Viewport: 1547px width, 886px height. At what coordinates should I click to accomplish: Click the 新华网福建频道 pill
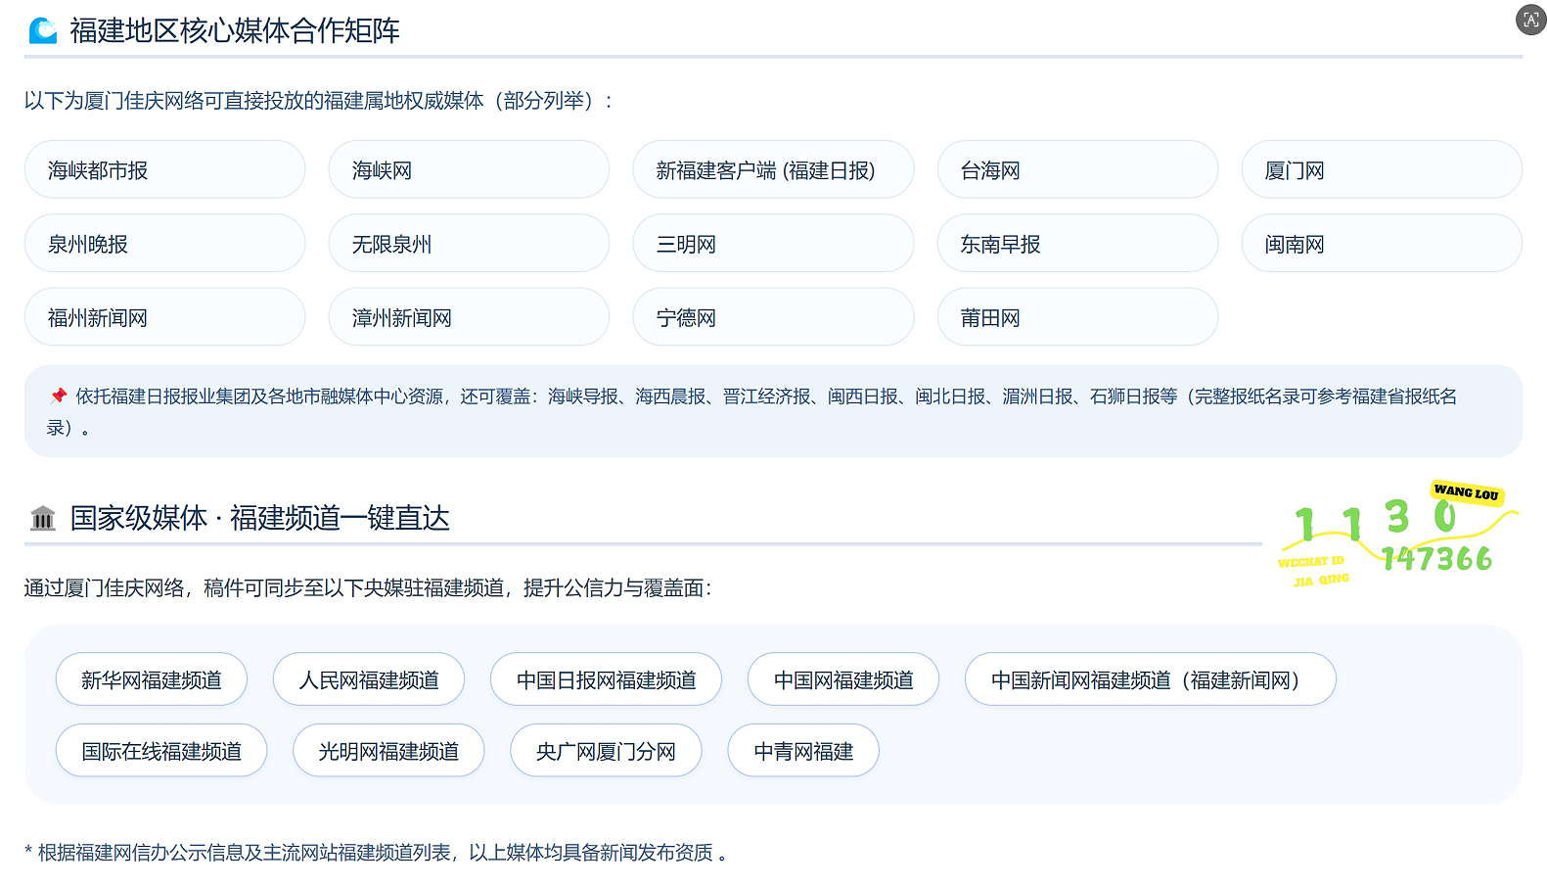pyautogui.click(x=152, y=679)
